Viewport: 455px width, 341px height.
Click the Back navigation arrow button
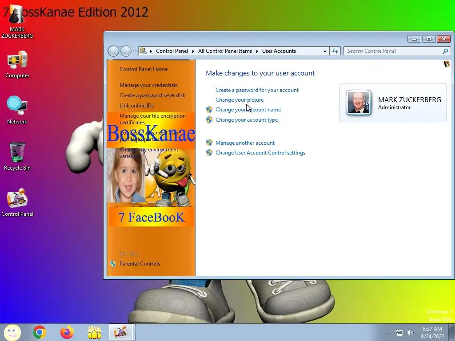(x=113, y=52)
